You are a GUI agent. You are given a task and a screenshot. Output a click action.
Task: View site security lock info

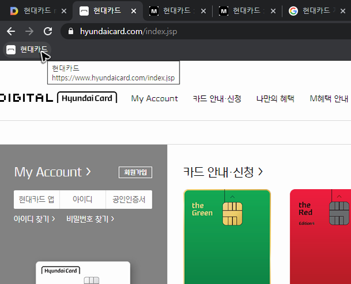(x=71, y=31)
